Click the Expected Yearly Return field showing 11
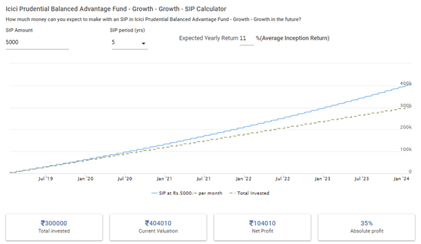The image size is (421, 244). [x=246, y=38]
